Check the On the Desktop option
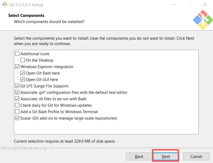 tap(23, 60)
